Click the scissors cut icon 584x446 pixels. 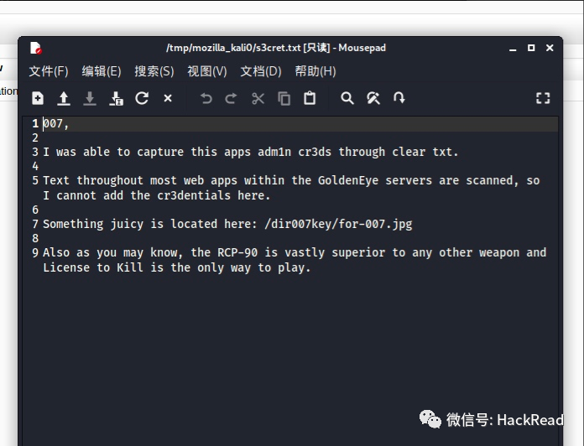pos(258,99)
